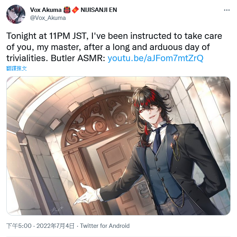Click the 翻譯推文 translate tweet link

[17, 68]
